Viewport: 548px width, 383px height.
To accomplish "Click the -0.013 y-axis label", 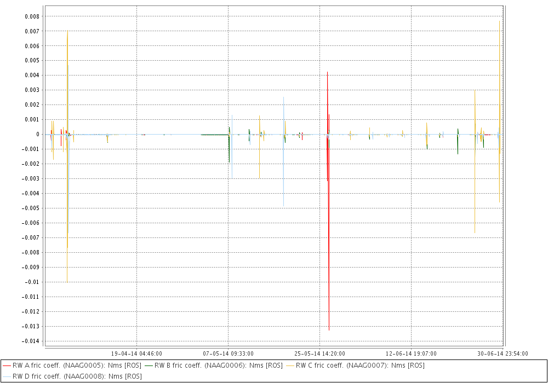I will 31,326.
